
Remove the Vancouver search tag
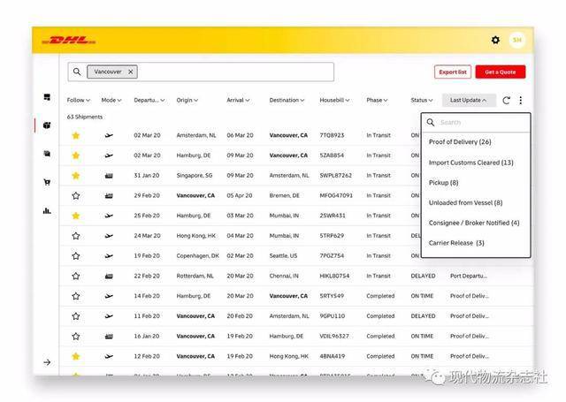click(x=131, y=72)
